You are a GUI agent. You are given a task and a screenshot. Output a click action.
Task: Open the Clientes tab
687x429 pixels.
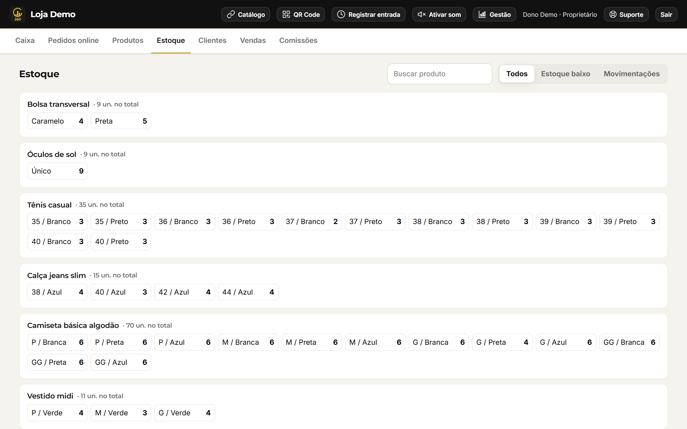212,41
